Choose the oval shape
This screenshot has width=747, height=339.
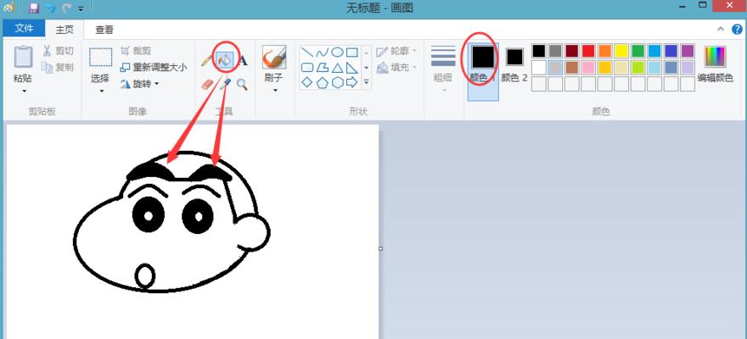click(x=337, y=53)
